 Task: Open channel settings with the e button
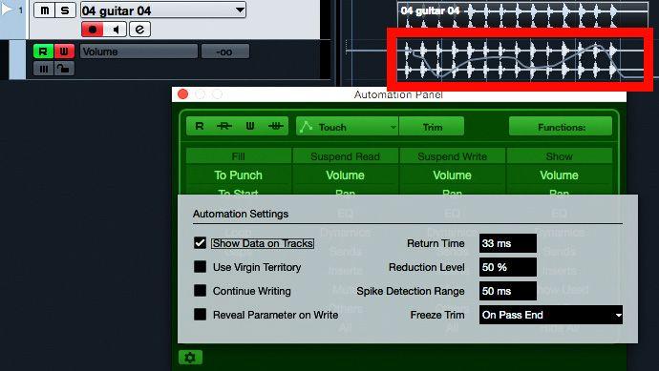pyautogui.click(x=139, y=30)
